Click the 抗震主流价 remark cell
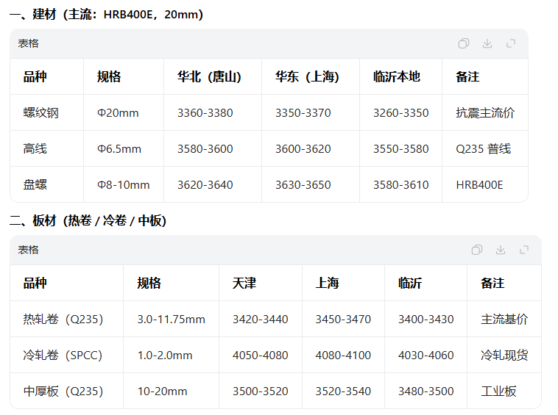The height and width of the screenshot is (415, 558). coord(485,113)
